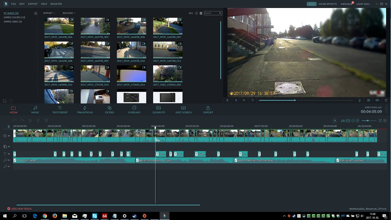Screen dimensions: 391x220
Task: Click the render preview circular play icon
Action: coord(335,121)
